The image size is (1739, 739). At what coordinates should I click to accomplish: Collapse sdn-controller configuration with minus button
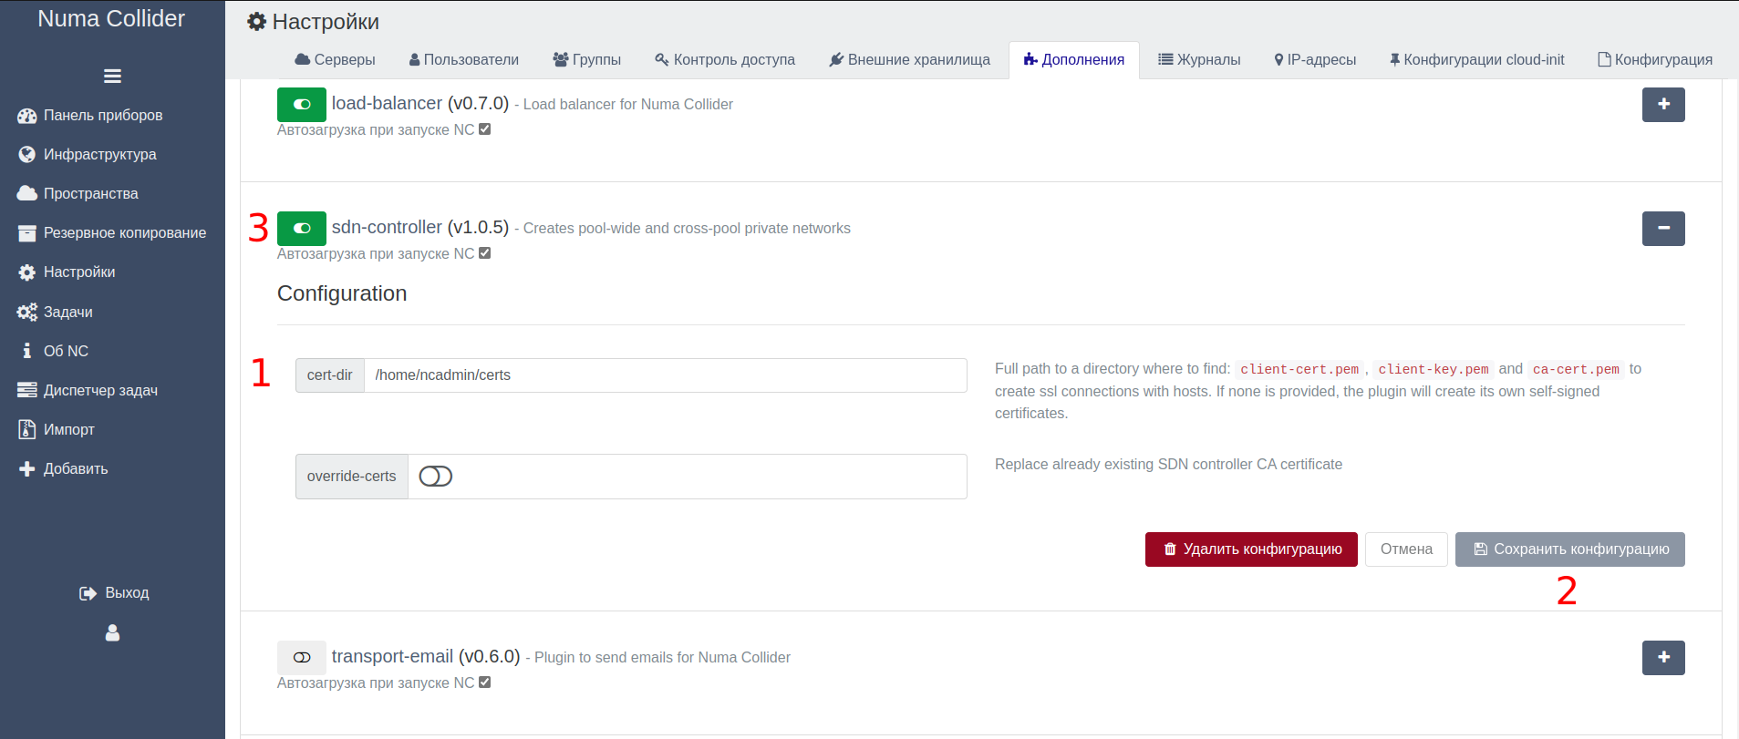coord(1663,229)
